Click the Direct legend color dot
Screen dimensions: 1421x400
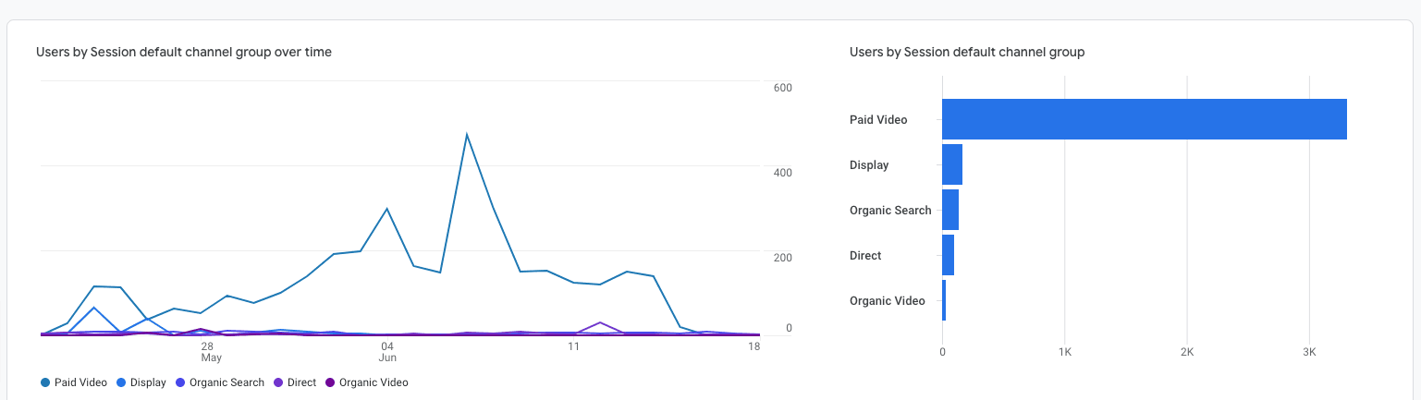[x=278, y=382]
